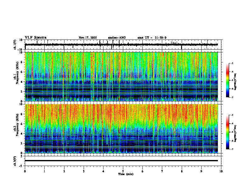Click time axis tick label "7"
This screenshot has width=249, height=192.
coord(162,171)
